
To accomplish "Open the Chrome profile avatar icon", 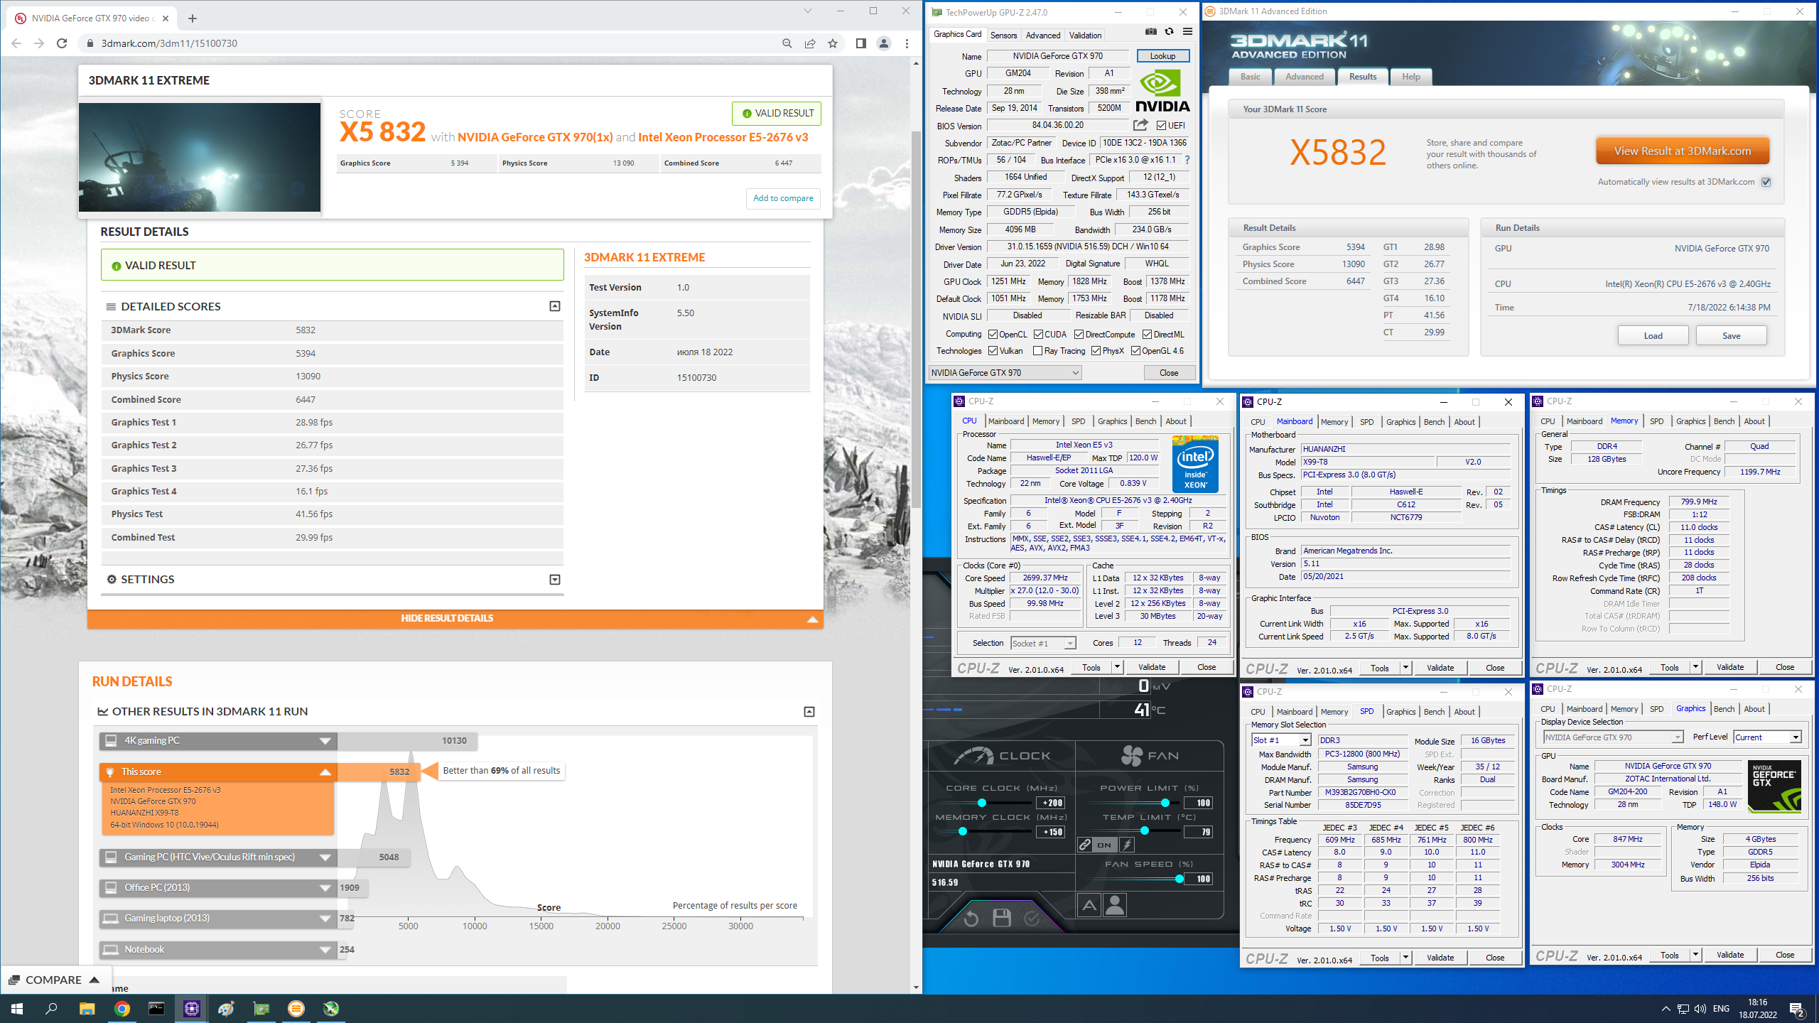I will [x=884, y=43].
